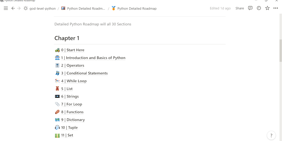Image resolution: width=282 pixels, height=141 pixels.
Task: Click the sun icon beside god-level-python
Action: pos(26,8)
